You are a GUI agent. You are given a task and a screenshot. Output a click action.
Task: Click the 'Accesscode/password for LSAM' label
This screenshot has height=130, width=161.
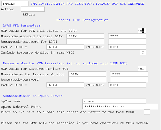[x=29, y=42]
